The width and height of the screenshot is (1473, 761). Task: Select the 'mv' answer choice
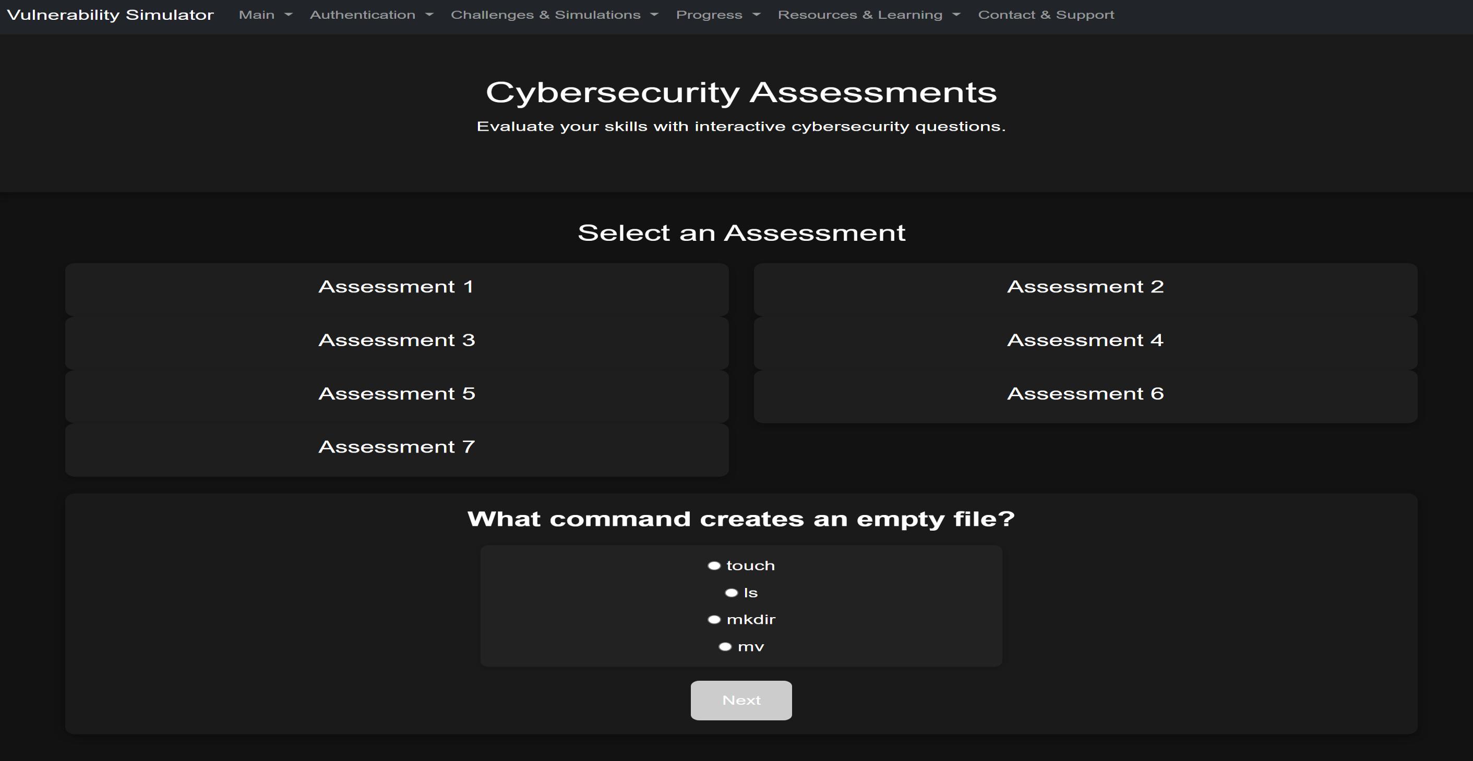[x=725, y=647]
